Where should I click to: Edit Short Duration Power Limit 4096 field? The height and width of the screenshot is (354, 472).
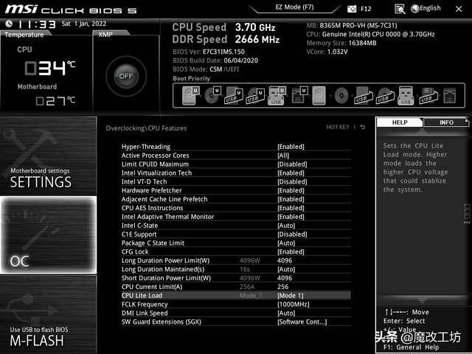click(285, 278)
